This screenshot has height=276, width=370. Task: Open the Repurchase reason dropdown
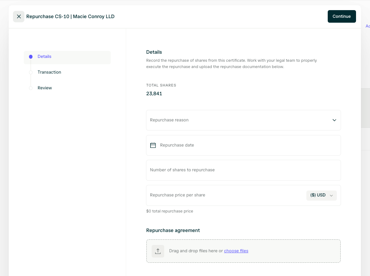pos(243,120)
